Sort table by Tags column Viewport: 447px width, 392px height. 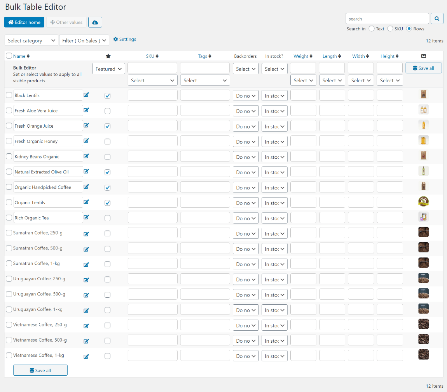(205, 56)
